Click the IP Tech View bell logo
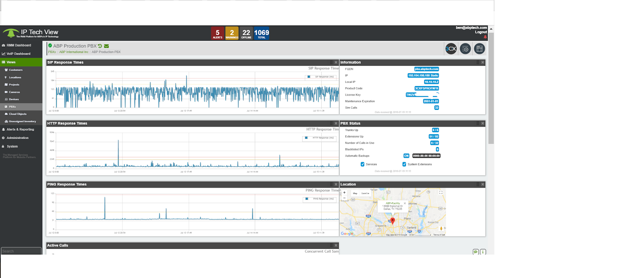The width and height of the screenshot is (637, 278). point(11,32)
